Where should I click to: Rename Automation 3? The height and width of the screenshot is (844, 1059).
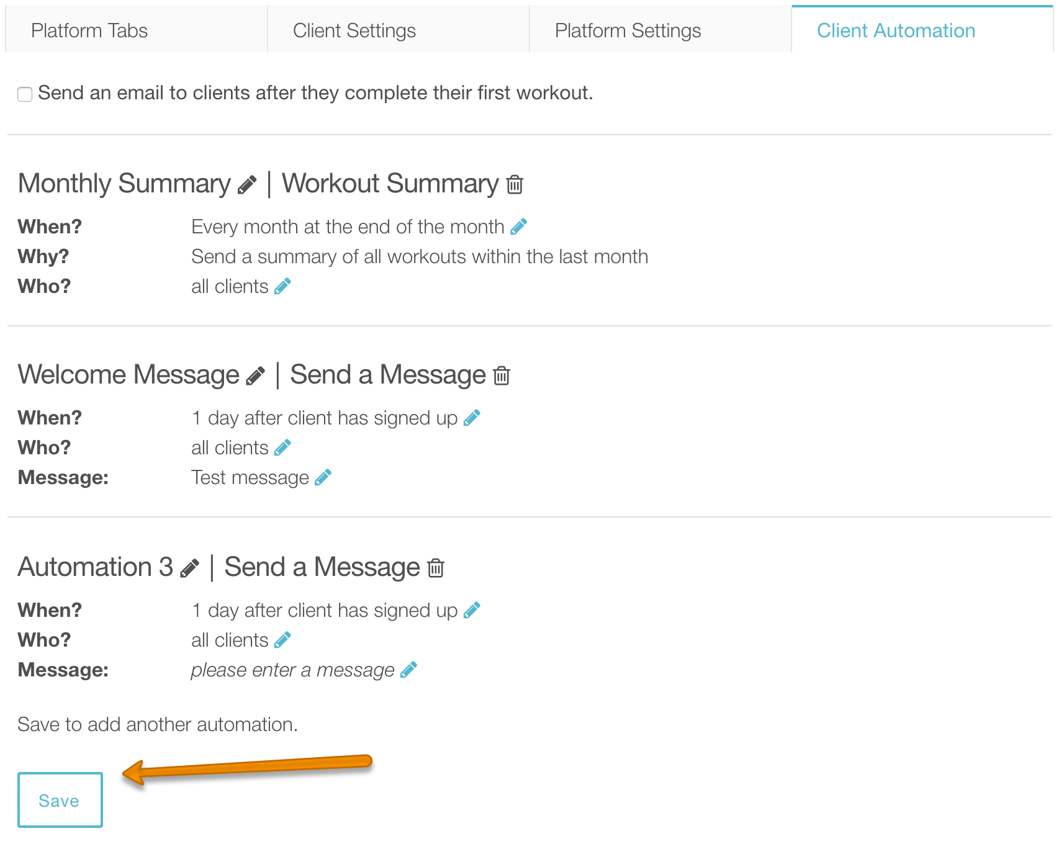pyautogui.click(x=189, y=567)
